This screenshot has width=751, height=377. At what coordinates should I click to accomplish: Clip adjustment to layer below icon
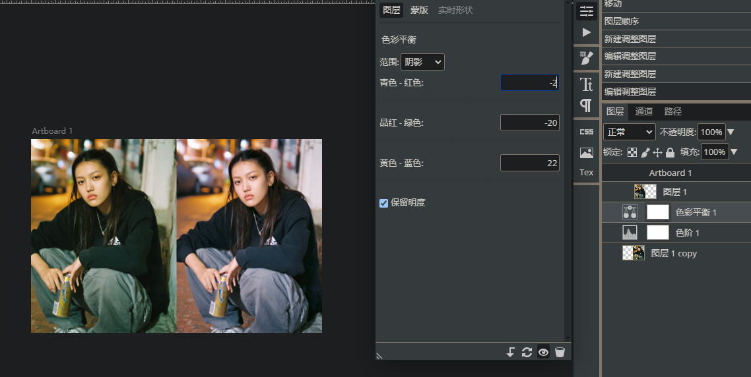tap(511, 353)
